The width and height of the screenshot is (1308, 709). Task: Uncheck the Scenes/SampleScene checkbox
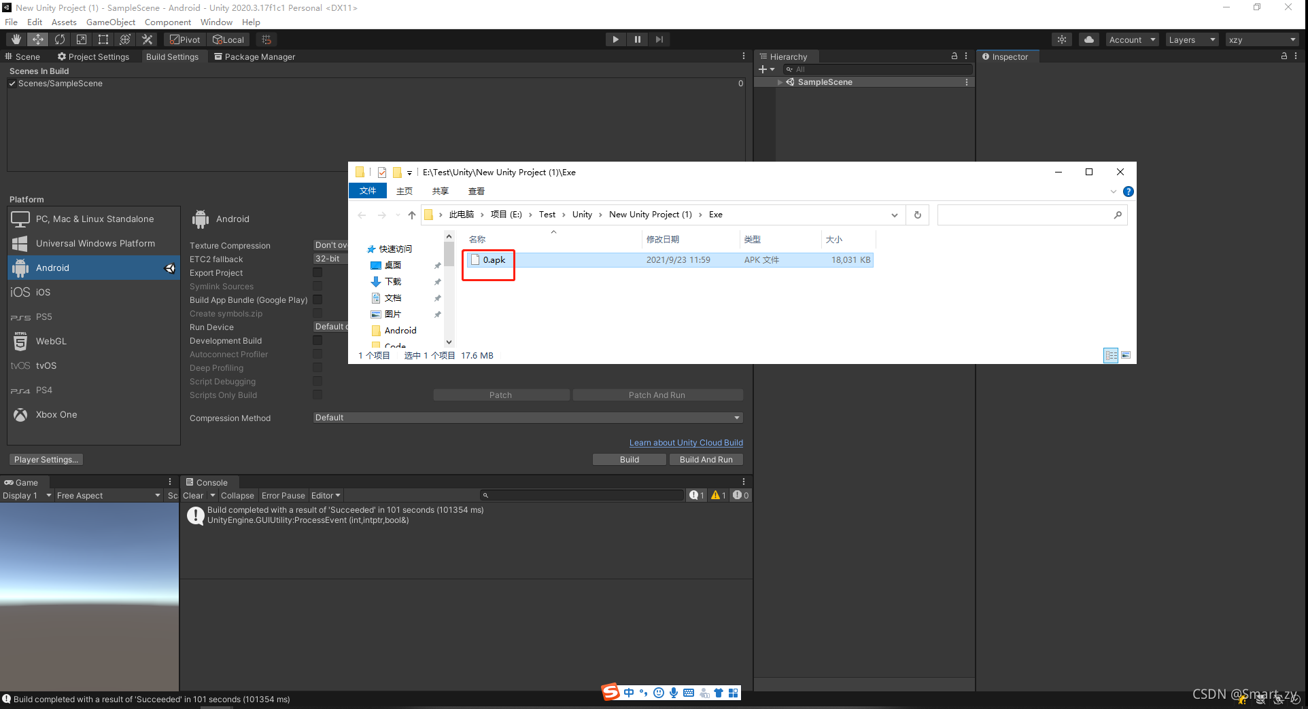[12, 84]
